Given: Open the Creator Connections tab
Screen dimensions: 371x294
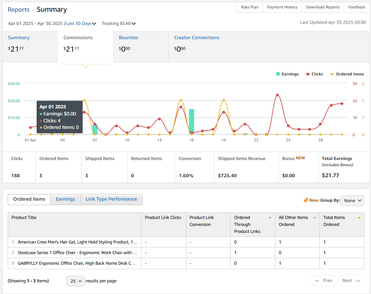Looking at the screenshot, I should click(196, 46).
